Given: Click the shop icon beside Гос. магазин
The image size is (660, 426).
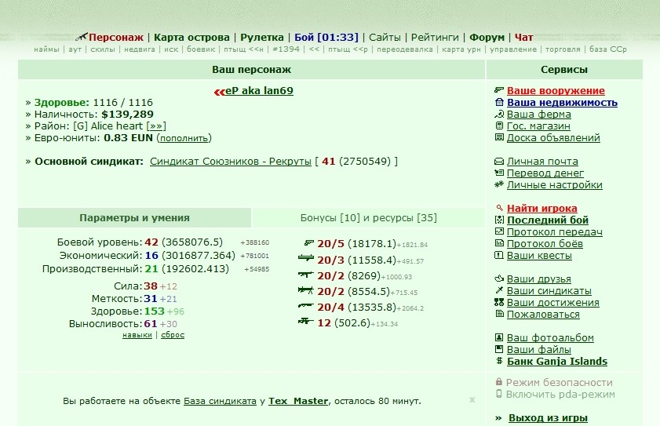Looking at the screenshot, I should [x=499, y=126].
